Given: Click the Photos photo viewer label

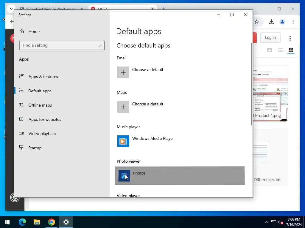Looking at the screenshot, I should click(139, 173).
